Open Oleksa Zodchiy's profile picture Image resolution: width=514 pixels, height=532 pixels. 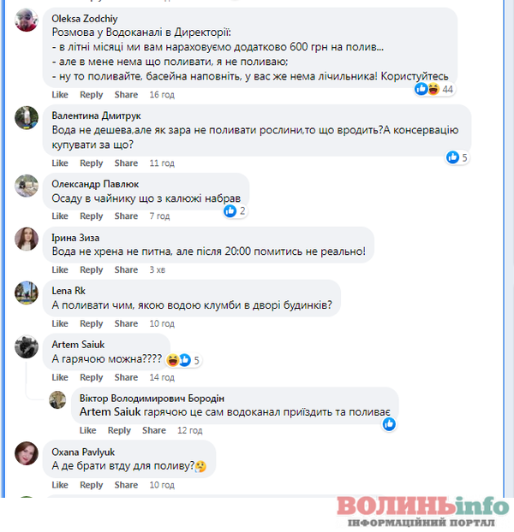pos(27,20)
